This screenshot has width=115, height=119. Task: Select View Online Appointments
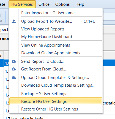coord(56,45)
